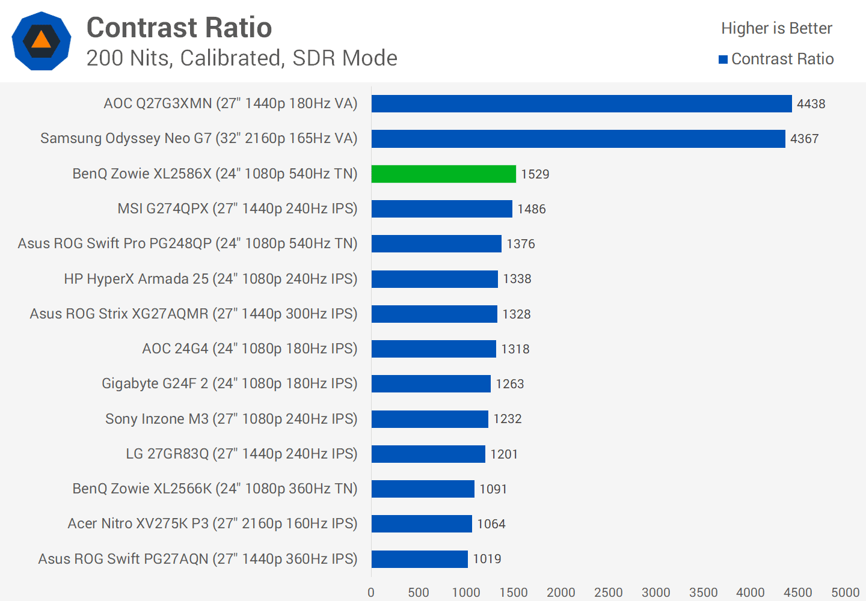Click the Asus ROG Strix XG27AQMR label

[193, 314]
